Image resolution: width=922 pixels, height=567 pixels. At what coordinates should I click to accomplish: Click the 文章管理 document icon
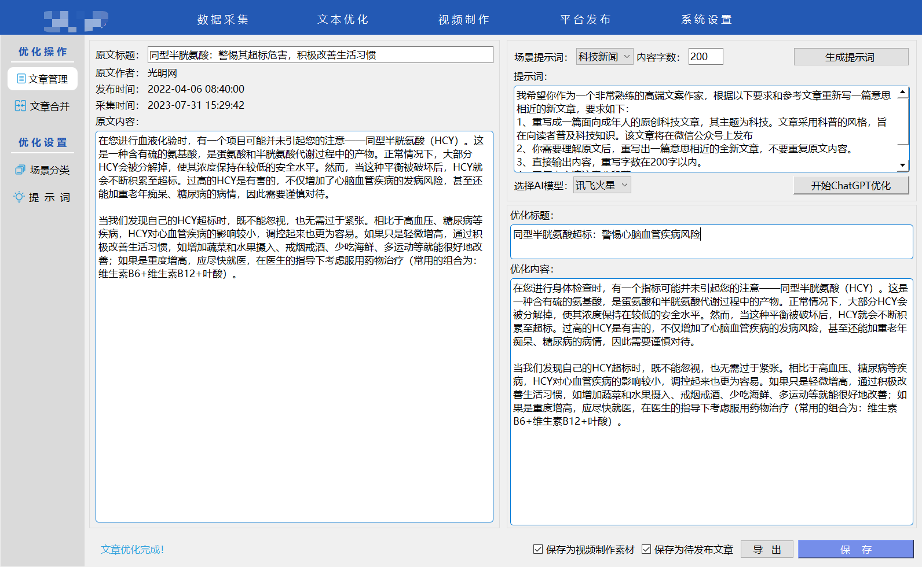coord(21,79)
